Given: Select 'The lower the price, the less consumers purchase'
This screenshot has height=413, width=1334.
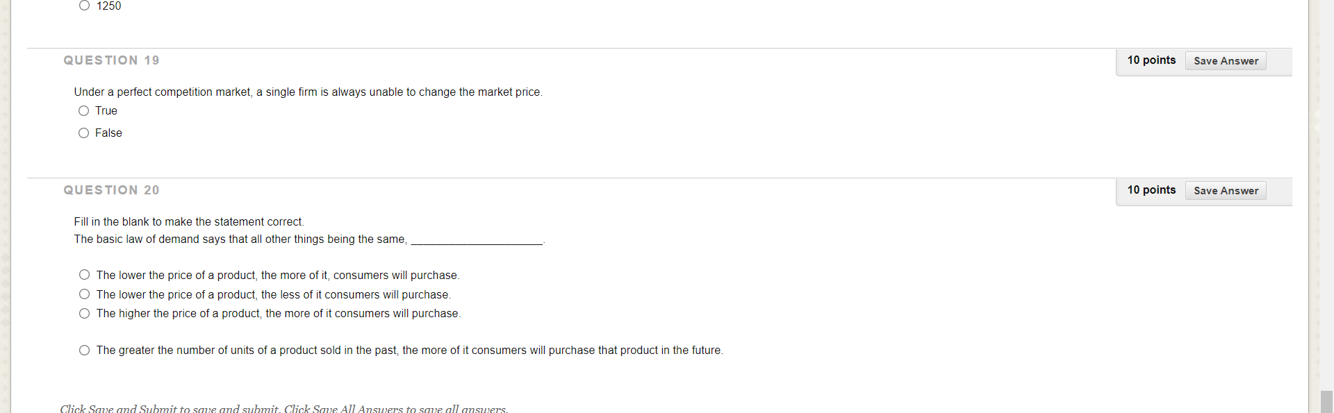Looking at the screenshot, I should [x=84, y=294].
